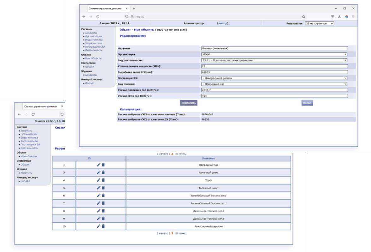Screen dimensions: 371x252
Task: Edit the Автомобильный бензин зима row pencil icon
Action: click(98, 196)
